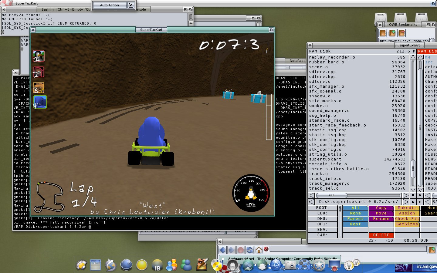Click the speedometer gauge with Tux
The width and height of the screenshot is (437, 273).
point(251,193)
